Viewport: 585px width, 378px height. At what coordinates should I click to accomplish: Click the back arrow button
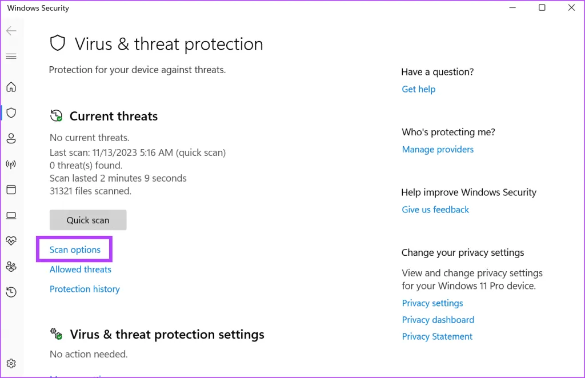11,31
